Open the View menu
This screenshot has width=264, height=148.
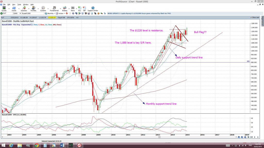(x=14, y=5)
